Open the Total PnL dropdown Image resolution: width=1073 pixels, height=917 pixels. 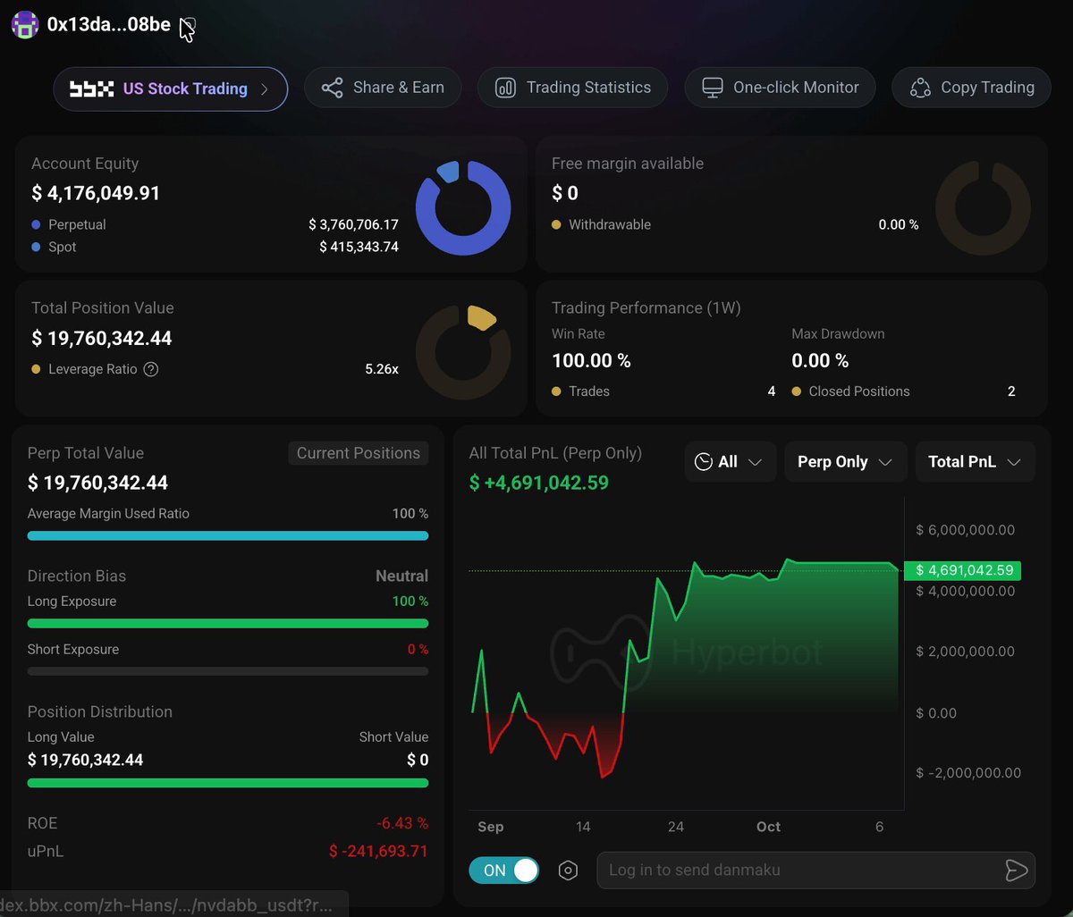(976, 462)
